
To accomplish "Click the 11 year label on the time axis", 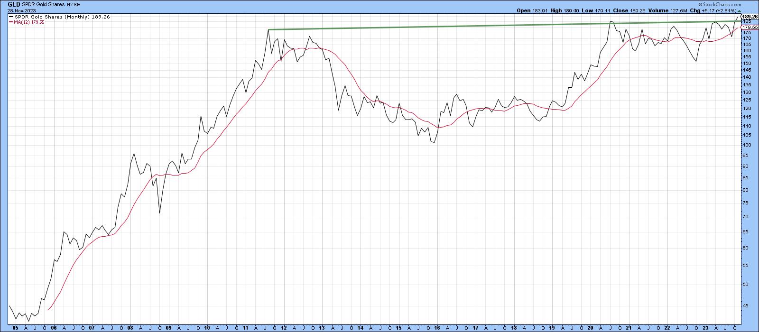I will coord(246,328).
